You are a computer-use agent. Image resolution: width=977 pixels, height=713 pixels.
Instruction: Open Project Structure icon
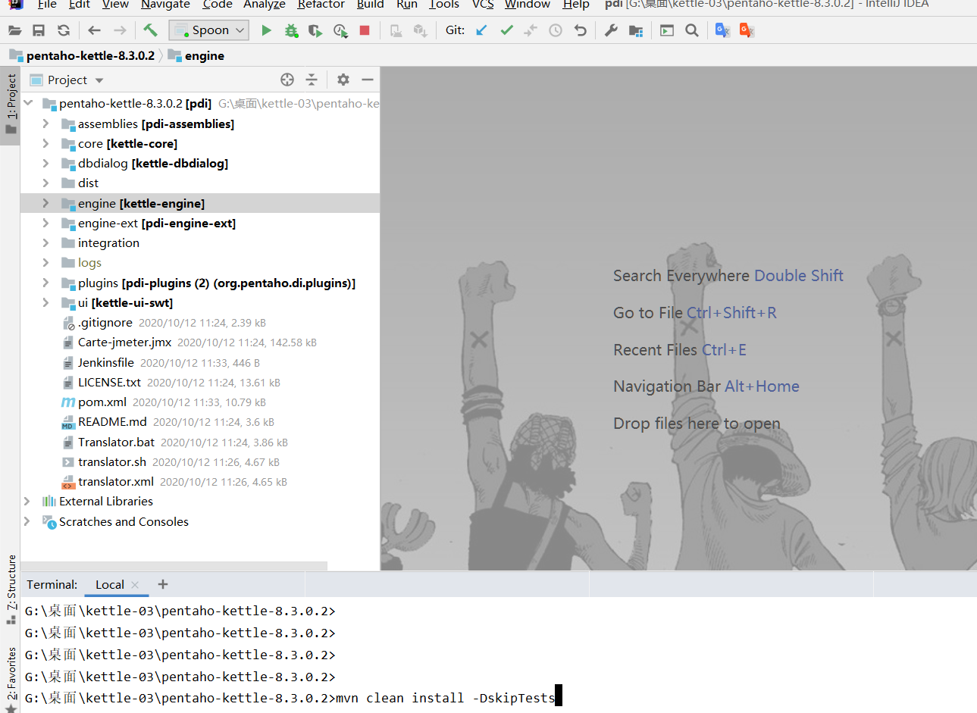636,30
